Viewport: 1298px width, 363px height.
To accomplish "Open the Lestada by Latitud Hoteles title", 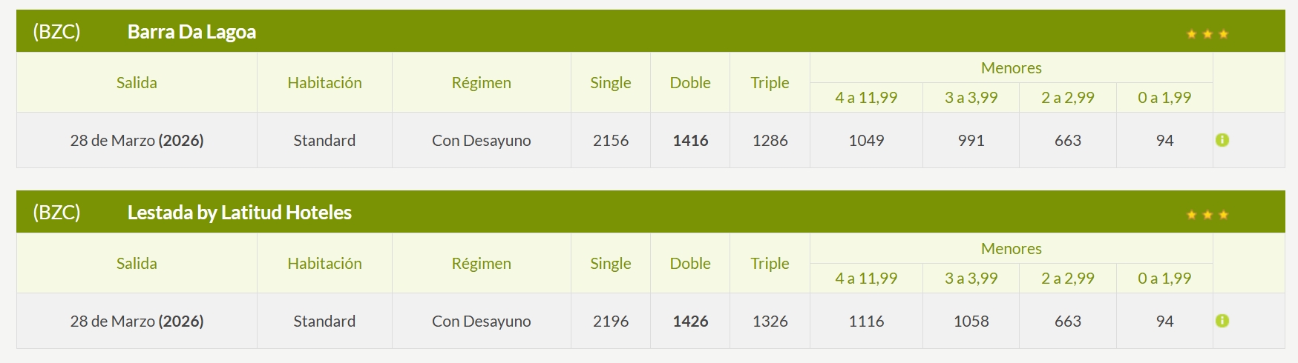I will [239, 213].
